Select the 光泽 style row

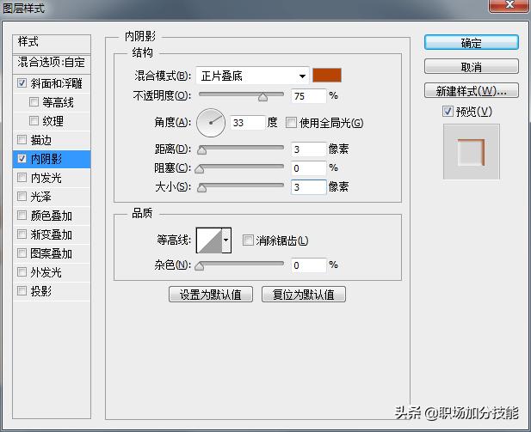(x=52, y=197)
